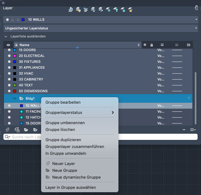
Task: Choose Neue Gruppe in context menu
Action: 80,170
